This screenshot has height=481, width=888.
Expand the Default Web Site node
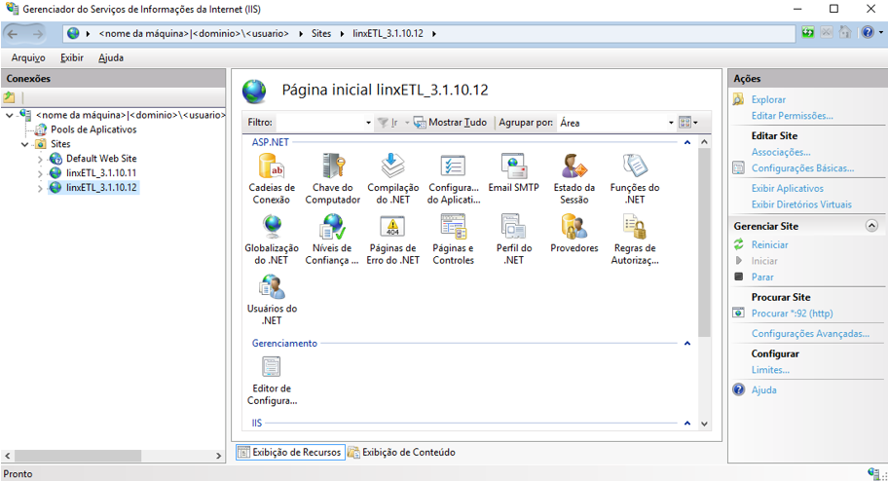coord(40,160)
